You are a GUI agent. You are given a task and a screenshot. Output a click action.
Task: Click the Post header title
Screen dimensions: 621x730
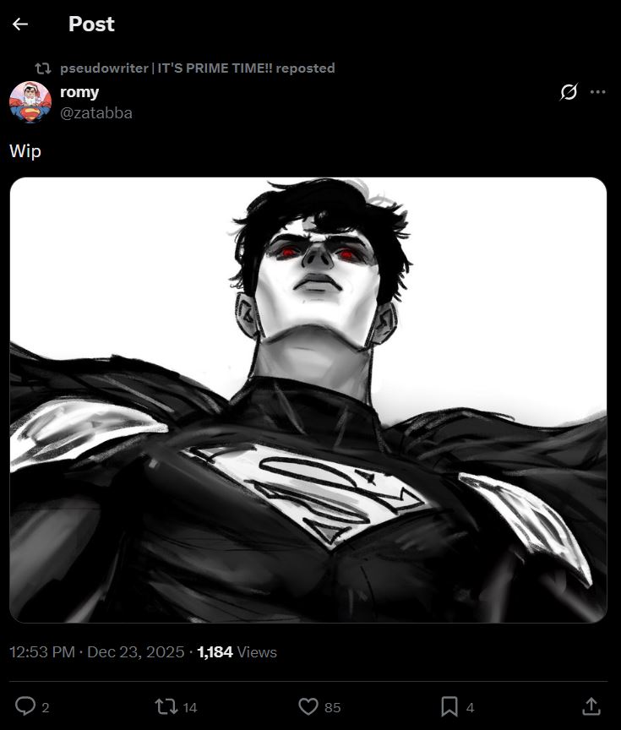point(91,24)
